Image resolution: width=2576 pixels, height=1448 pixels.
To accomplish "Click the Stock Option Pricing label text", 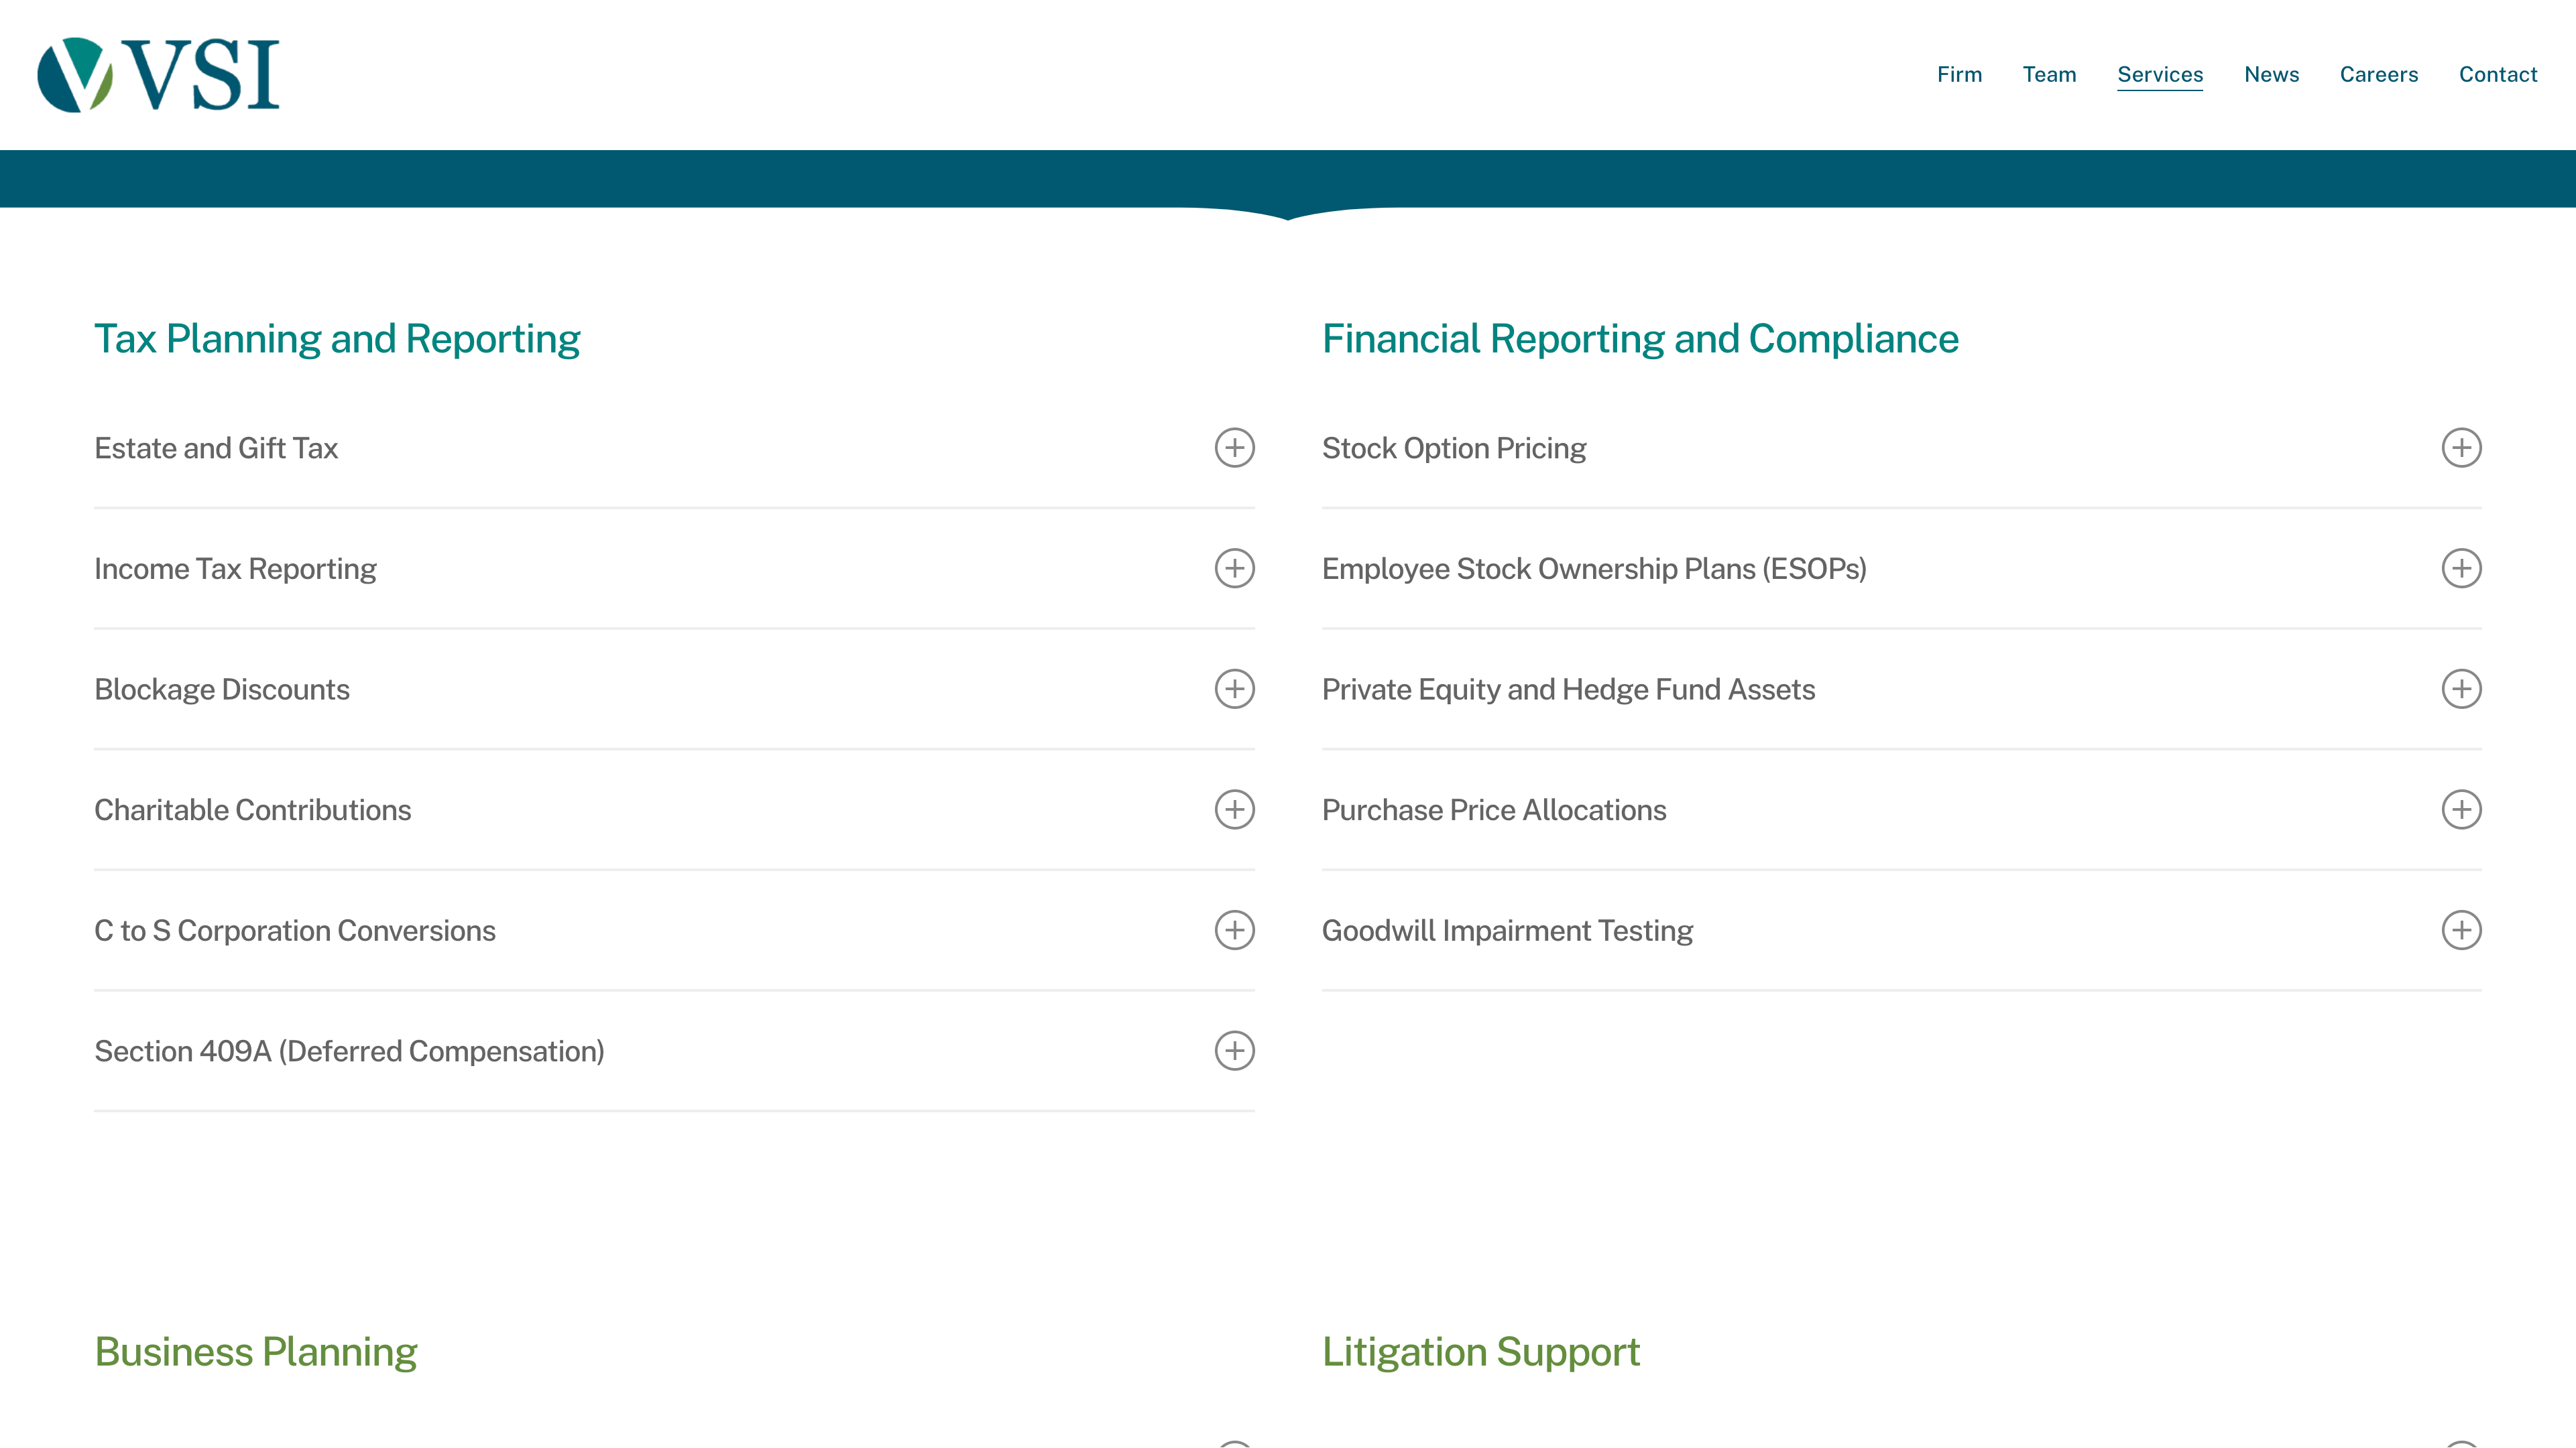I will pyautogui.click(x=1453, y=448).
